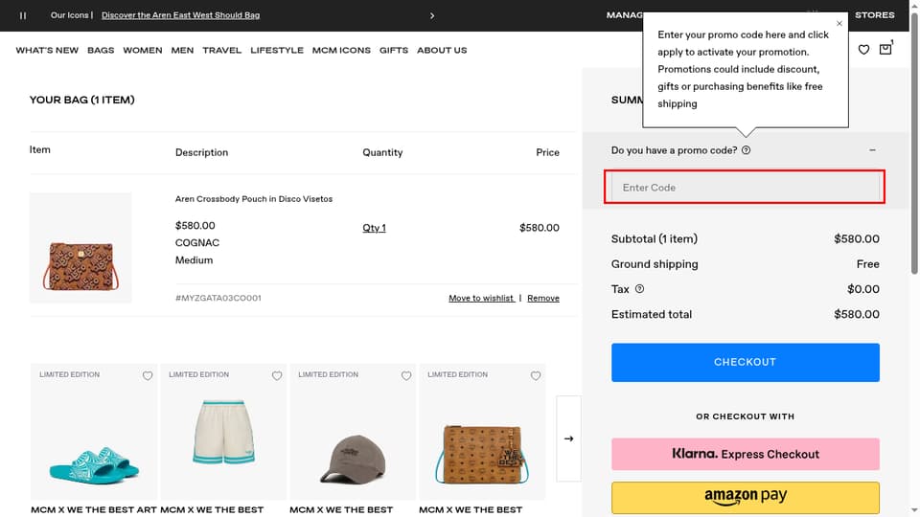Open Aren Crossbody Pouch product title
The image size is (920, 517).
pos(253,199)
